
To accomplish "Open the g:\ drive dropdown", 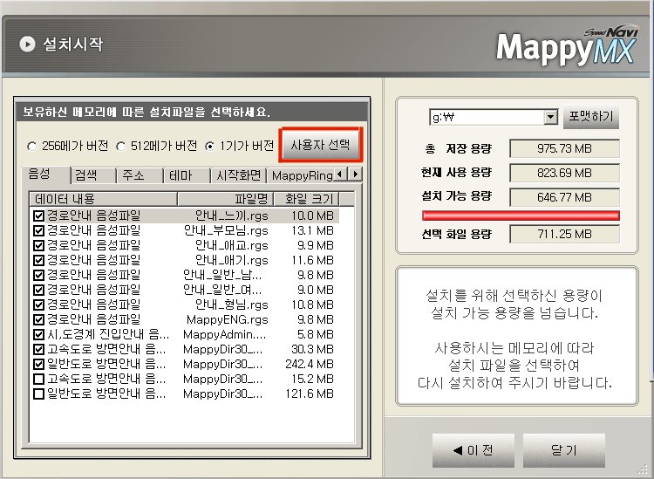I will (550, 117).
